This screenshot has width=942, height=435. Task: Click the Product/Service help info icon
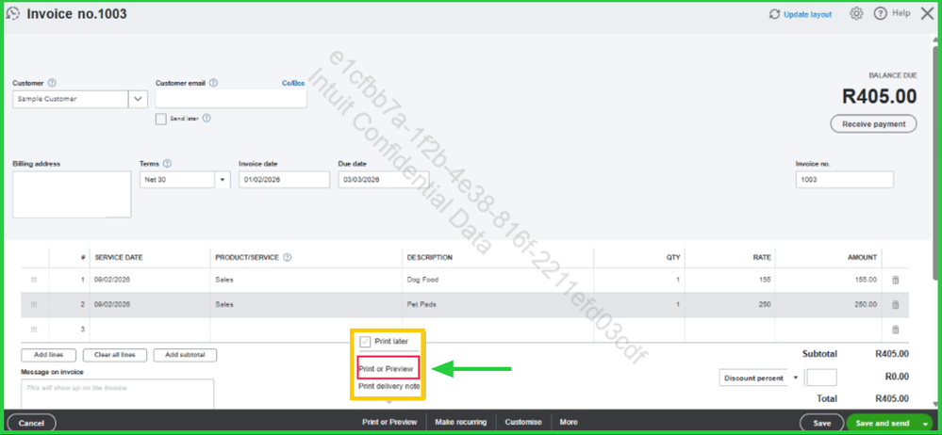pos(288,257)
